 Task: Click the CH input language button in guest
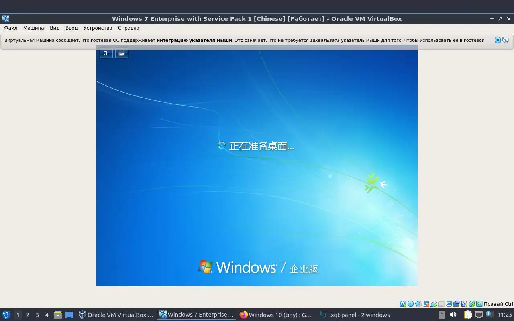[106, 53]
